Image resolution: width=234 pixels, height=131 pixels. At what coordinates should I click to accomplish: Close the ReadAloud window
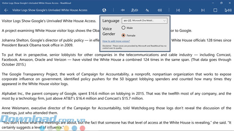click(x=230, y=3)
